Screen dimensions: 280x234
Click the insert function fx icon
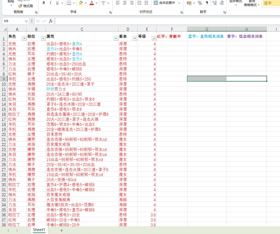coord(51,21)
